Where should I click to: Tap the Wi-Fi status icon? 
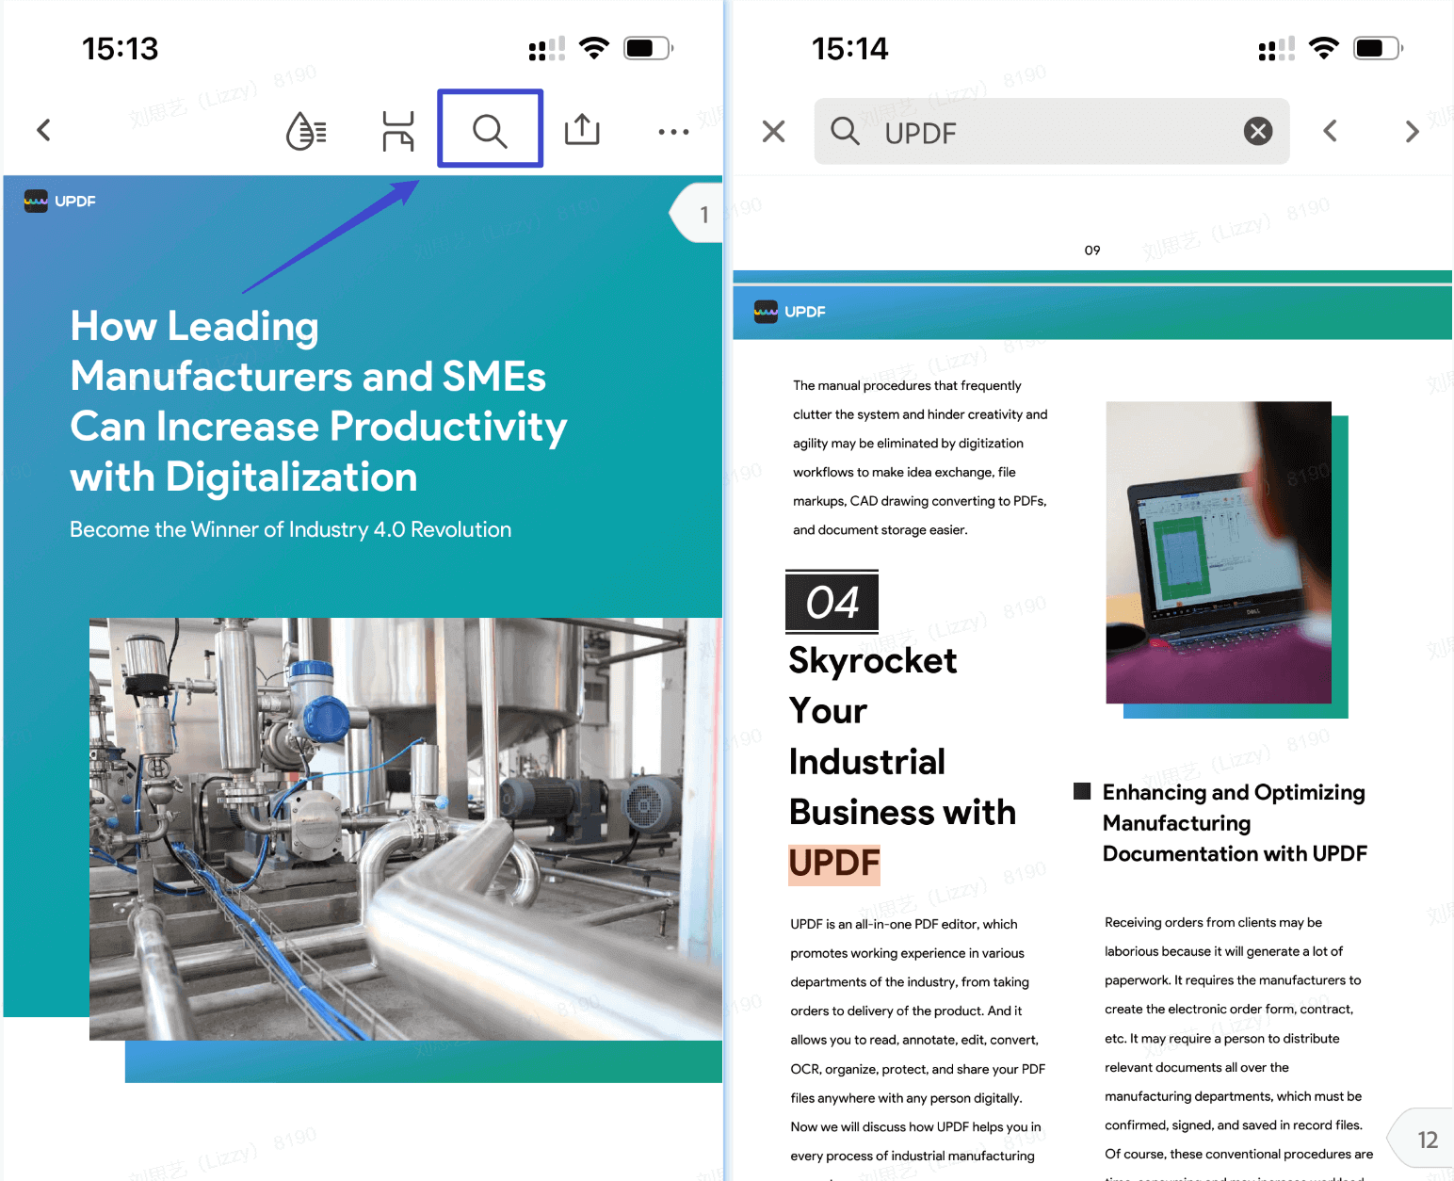point(594,47)
